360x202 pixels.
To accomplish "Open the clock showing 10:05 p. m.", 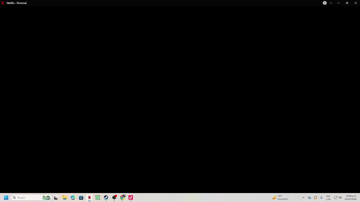I will click(x=351, y=198).
